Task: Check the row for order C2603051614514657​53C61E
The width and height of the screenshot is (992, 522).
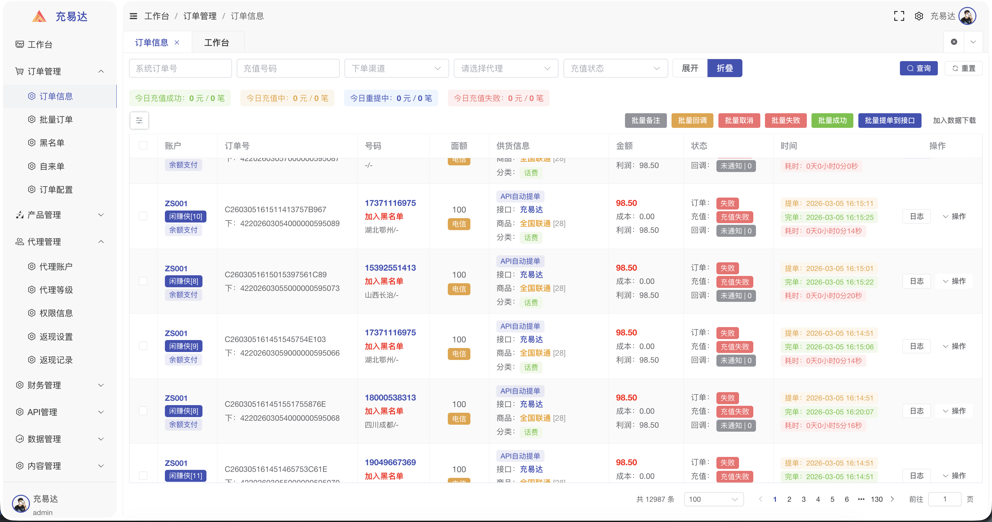Action: [x=143, y=476]
